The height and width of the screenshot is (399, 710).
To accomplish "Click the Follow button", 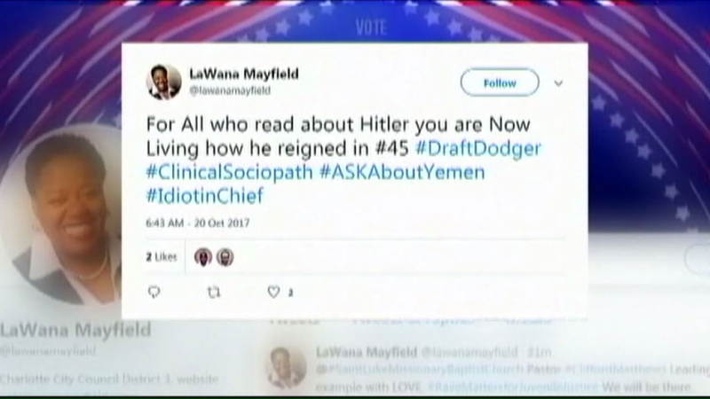I will click(x=500, y=82).
